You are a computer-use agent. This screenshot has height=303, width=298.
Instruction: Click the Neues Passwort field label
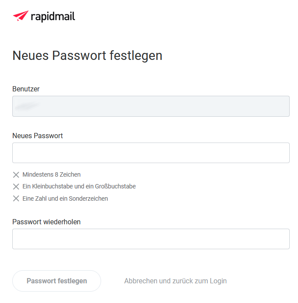(x=38, y=136)
